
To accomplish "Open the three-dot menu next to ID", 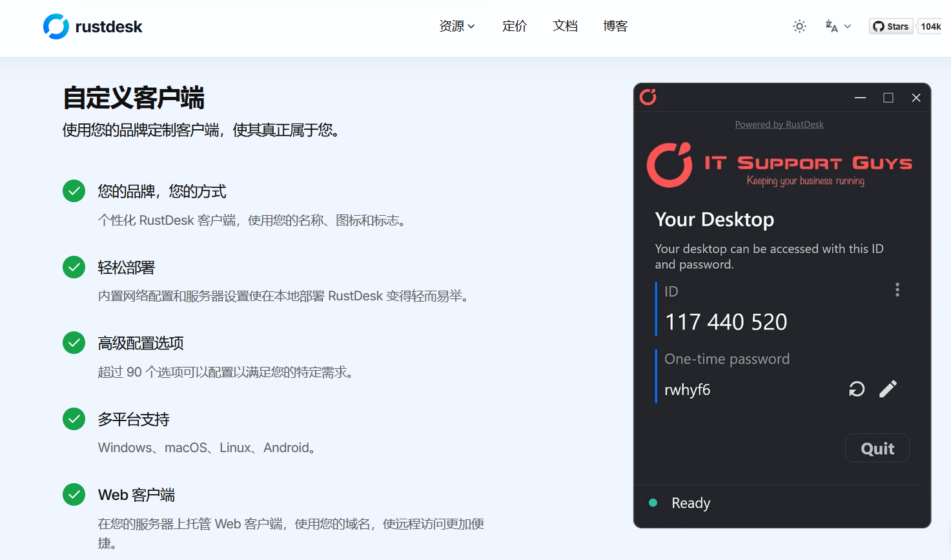I will pyautogui.click(x=897, y=289).
